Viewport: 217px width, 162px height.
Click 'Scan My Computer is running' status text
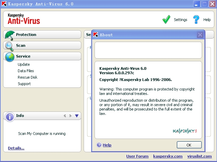pyautogui.click(x=42, y=134)
